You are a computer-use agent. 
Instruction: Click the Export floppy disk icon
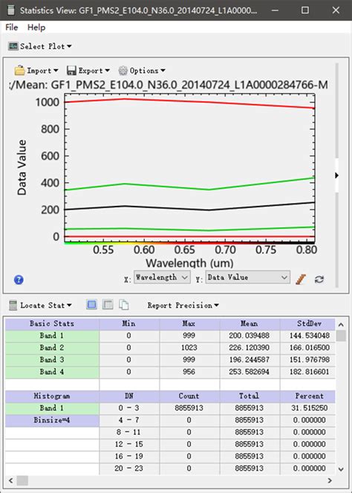[71, 71]
